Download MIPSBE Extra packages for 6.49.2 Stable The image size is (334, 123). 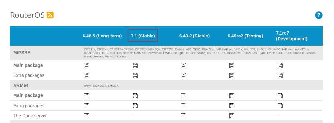pyautogui.click(x=183, y=76)
